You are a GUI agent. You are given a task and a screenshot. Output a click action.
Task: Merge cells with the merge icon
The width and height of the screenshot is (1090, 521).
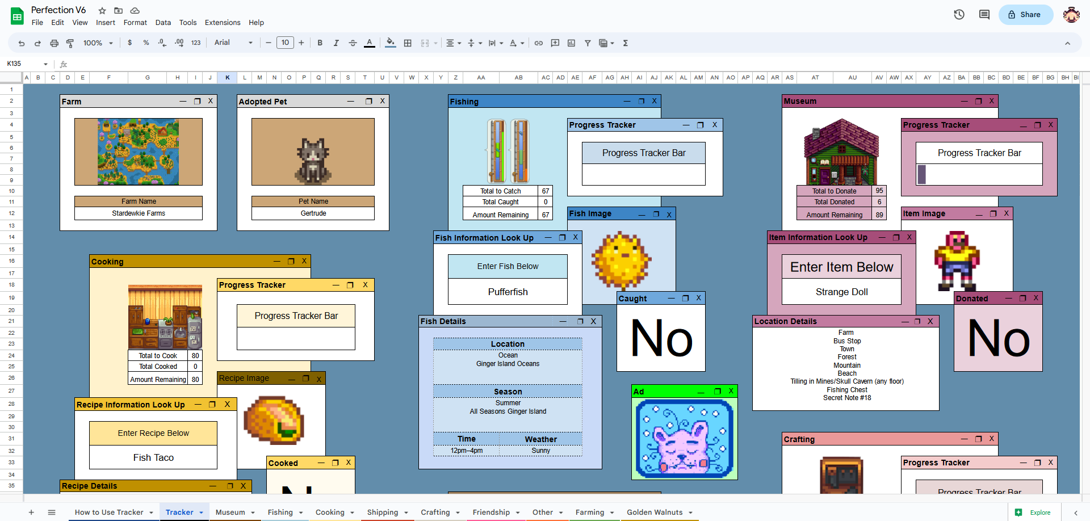[425, 43]
